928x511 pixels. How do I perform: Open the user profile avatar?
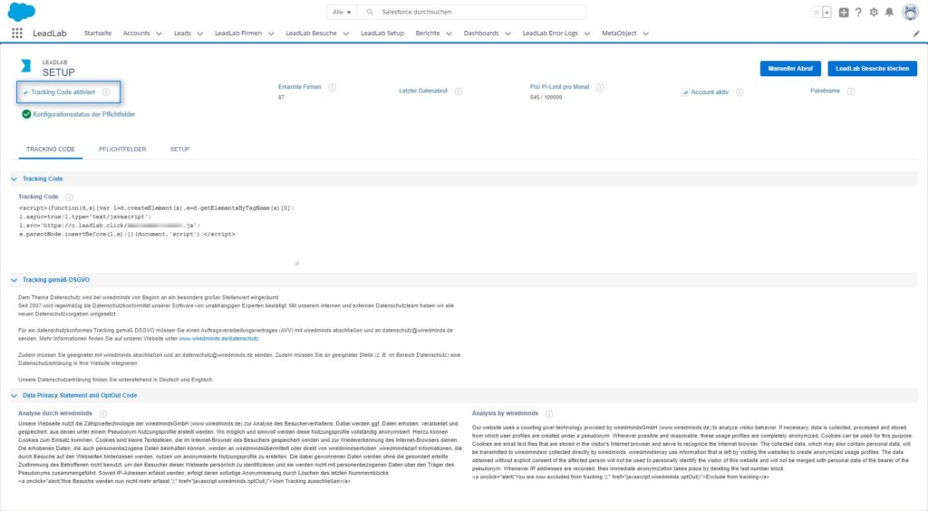point(910,12)
